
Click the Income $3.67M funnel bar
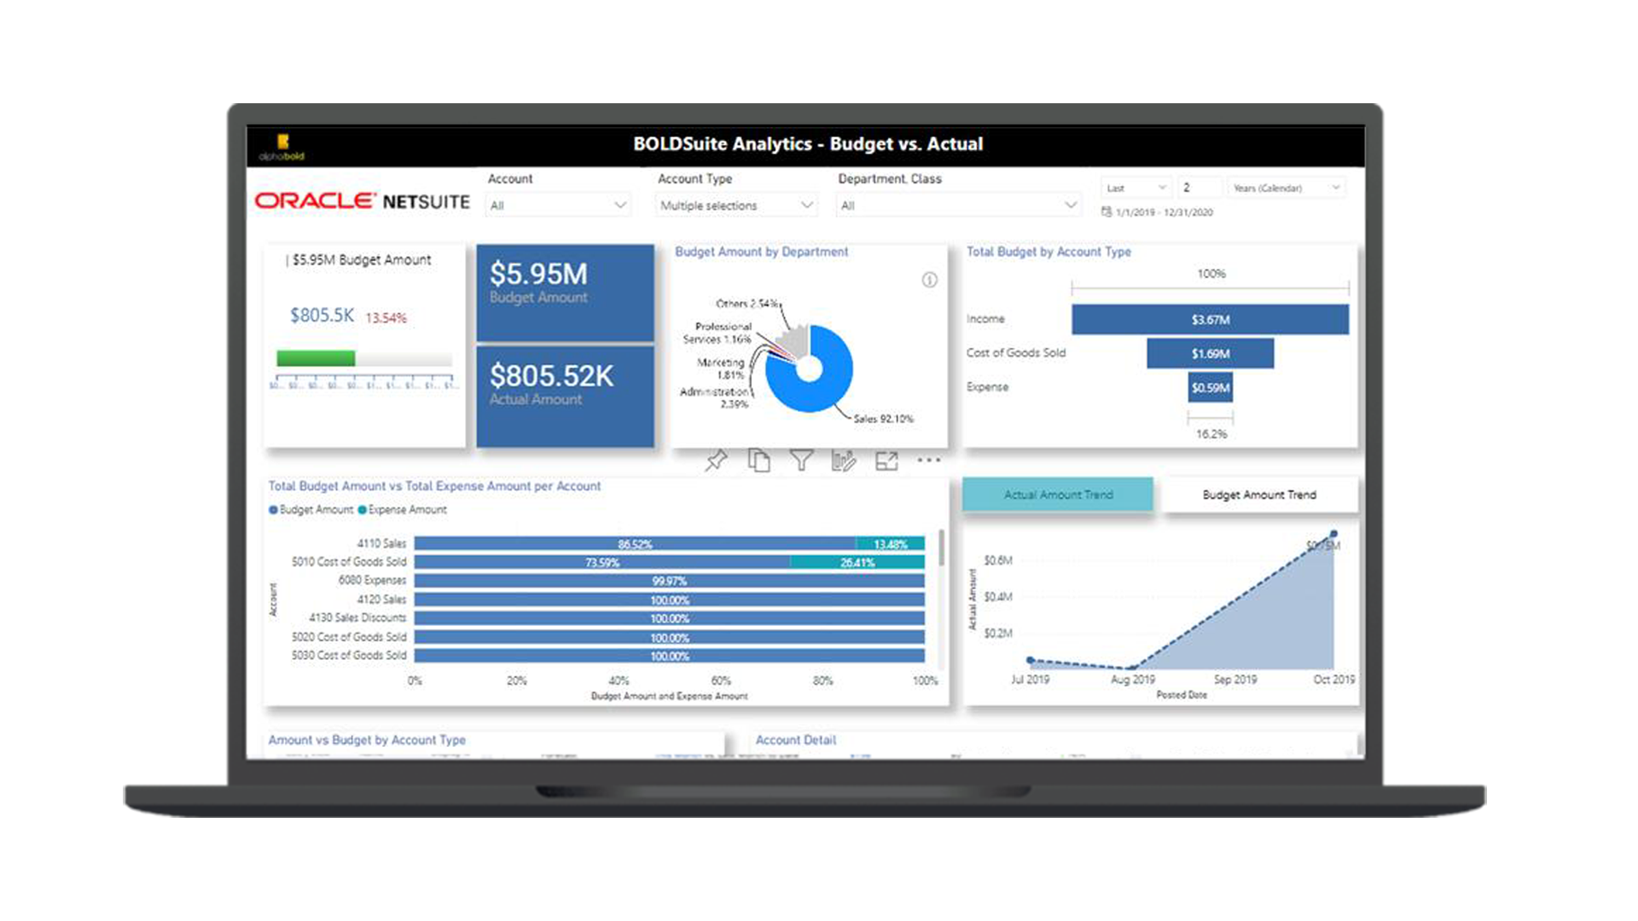pyautogui.click(x=1210, y=320)
